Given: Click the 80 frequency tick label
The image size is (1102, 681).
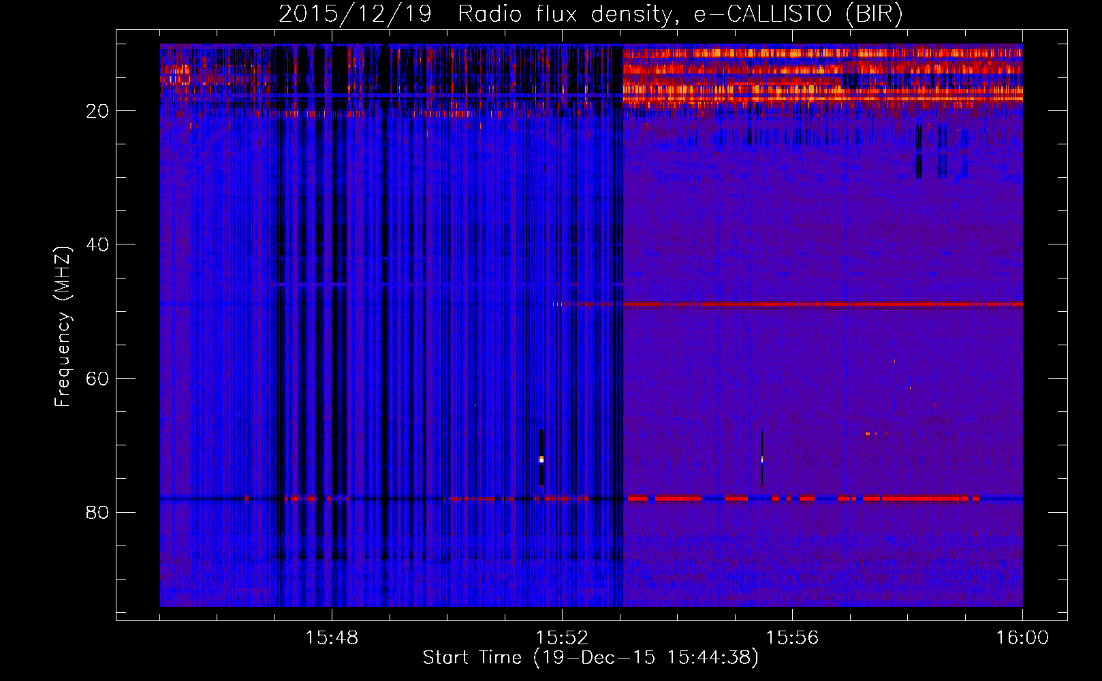Looking at the screenshot, I should [x=97, y=512].
